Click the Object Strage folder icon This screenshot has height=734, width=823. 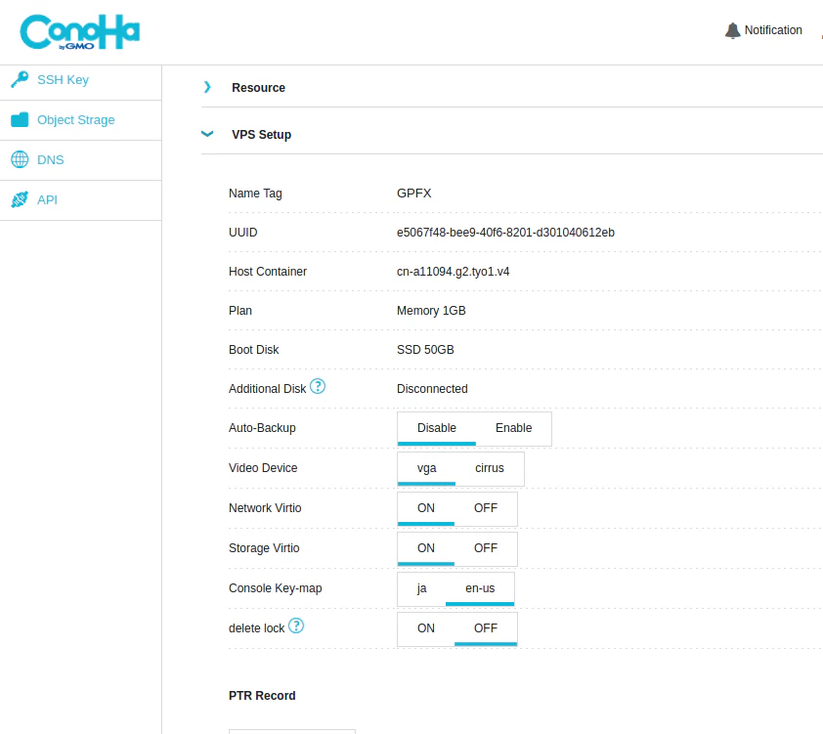coord(20,119)
